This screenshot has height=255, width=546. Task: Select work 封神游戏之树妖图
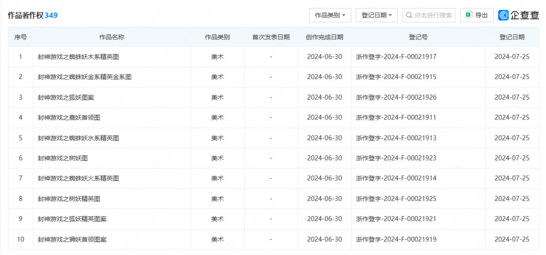(63, 158)
